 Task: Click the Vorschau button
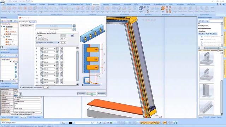pyautogui.click(x=82, y=94)
